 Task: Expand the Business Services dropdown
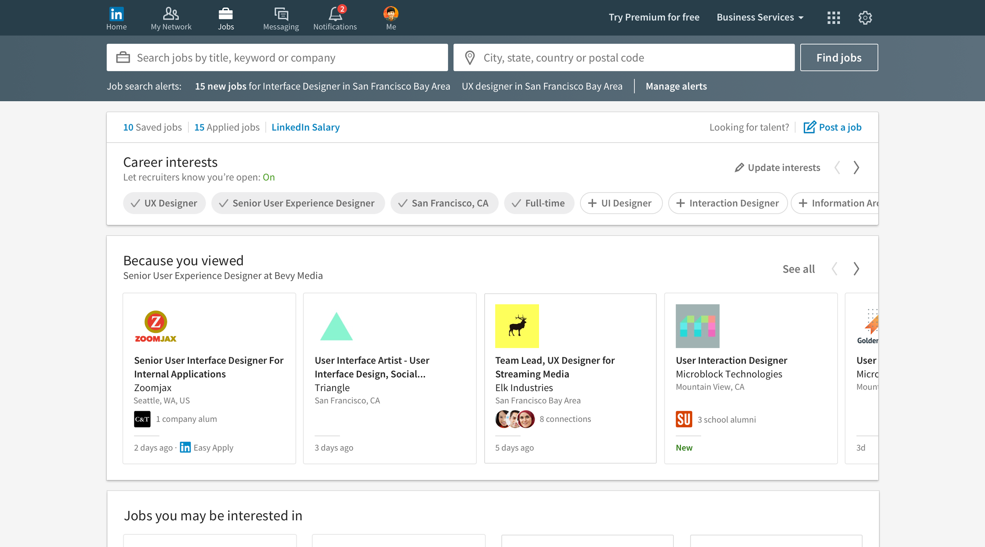pos(760,17)
